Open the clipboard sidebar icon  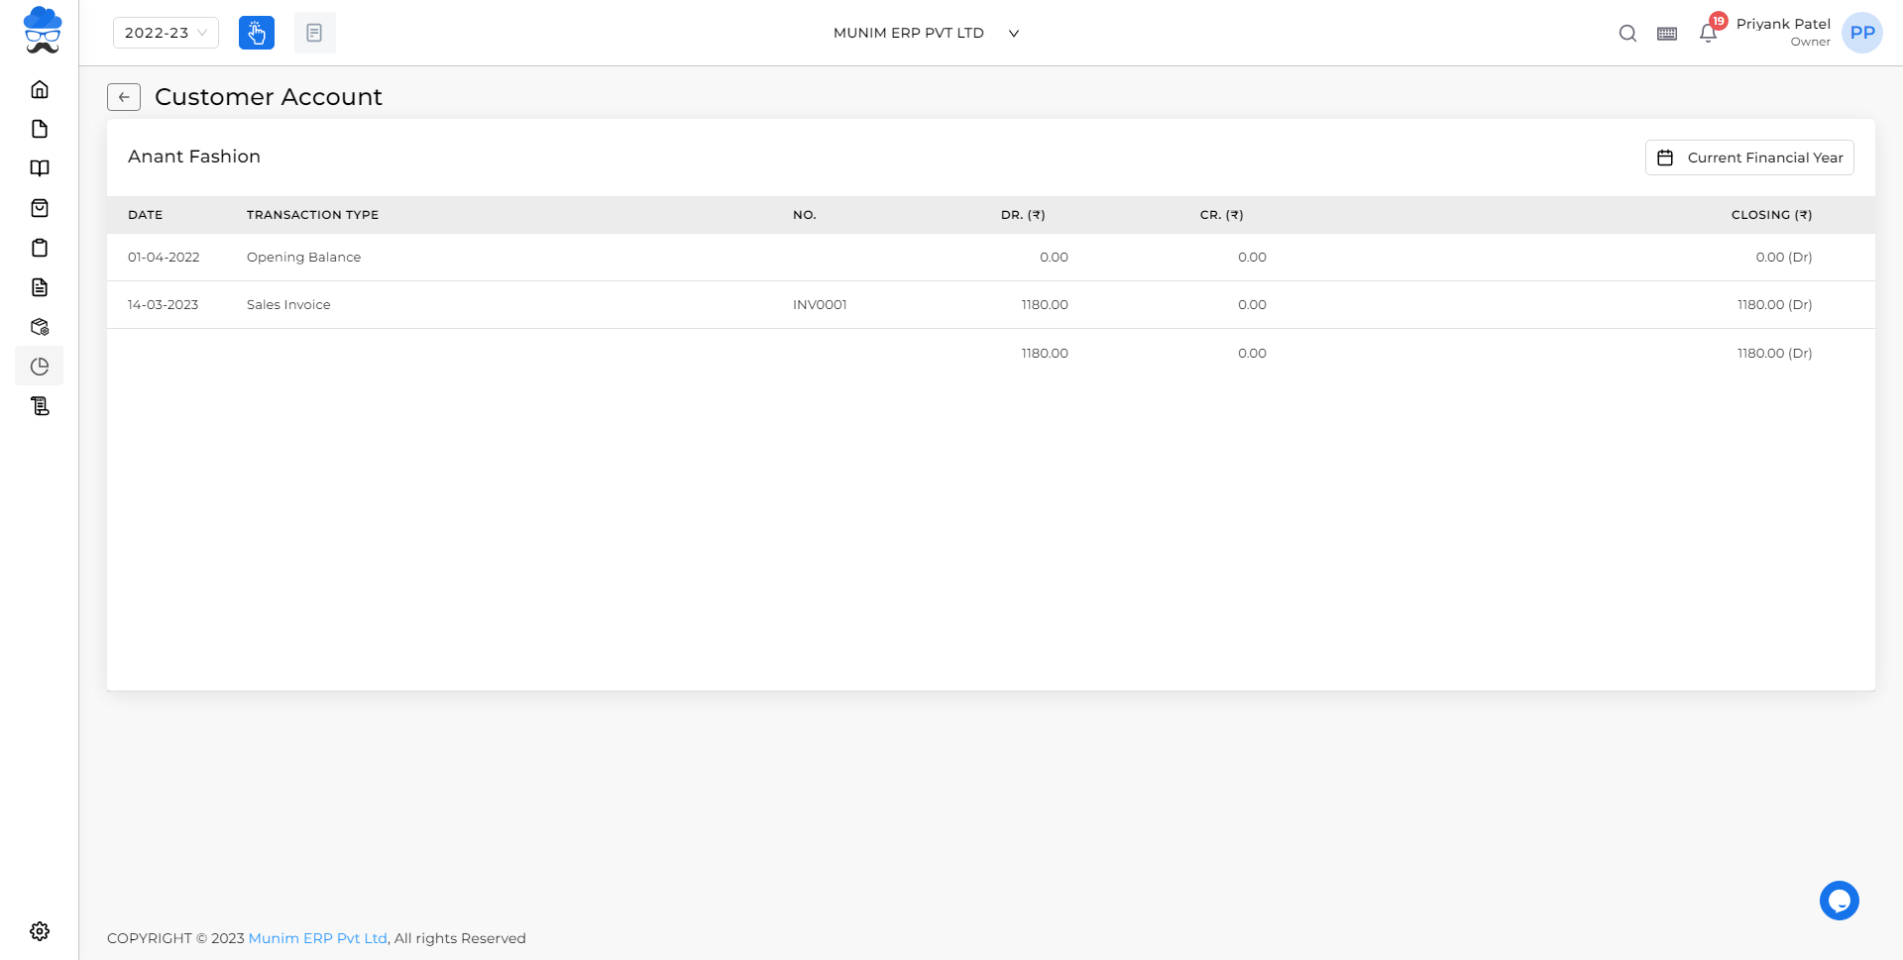(x=40, y=248)
